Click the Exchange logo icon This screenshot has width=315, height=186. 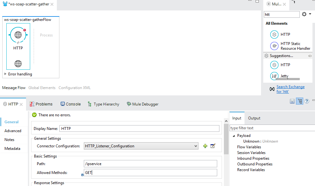coord(272,89)
